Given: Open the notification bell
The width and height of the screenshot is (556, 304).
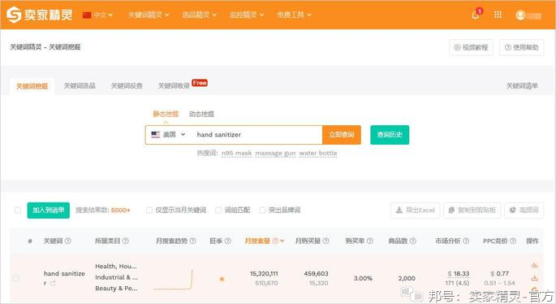Looking at the screenshot, I should pos(476,15).
